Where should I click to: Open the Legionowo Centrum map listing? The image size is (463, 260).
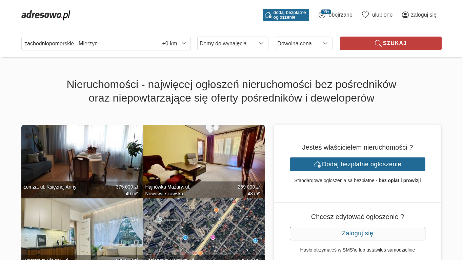point(204,229)
